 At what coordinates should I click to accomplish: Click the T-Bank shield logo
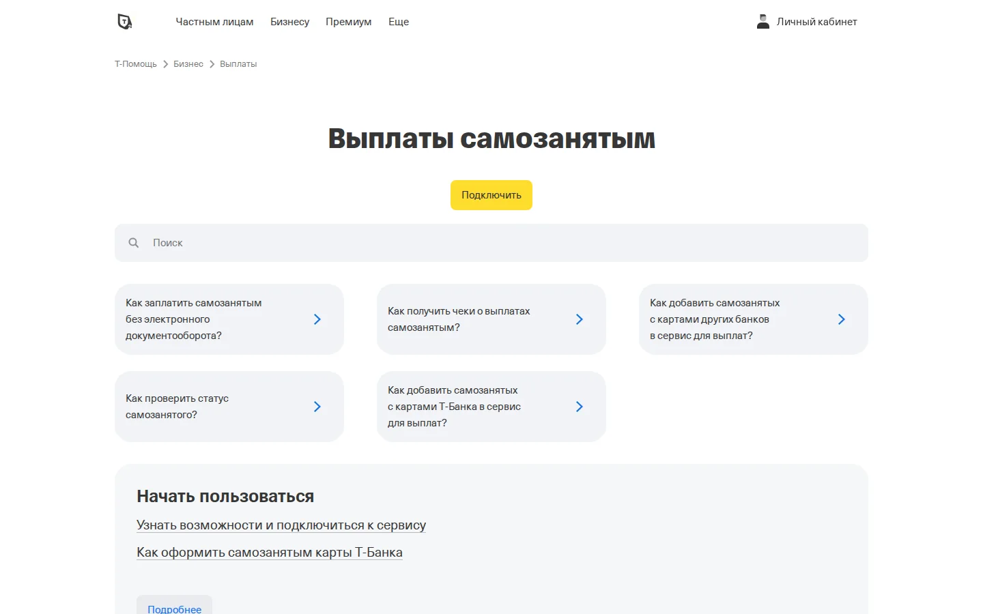(x=124, y=22)
